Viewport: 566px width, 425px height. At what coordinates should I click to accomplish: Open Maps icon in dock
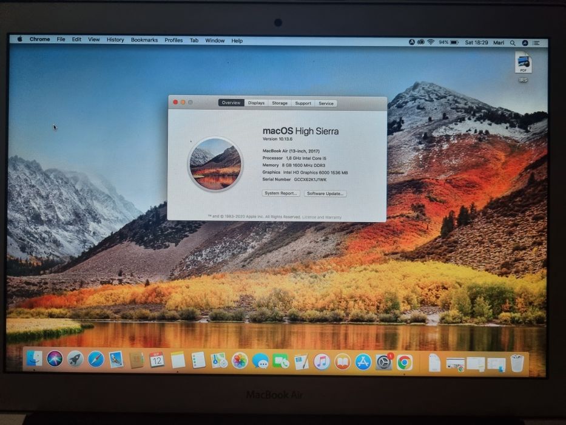point(219,361)
